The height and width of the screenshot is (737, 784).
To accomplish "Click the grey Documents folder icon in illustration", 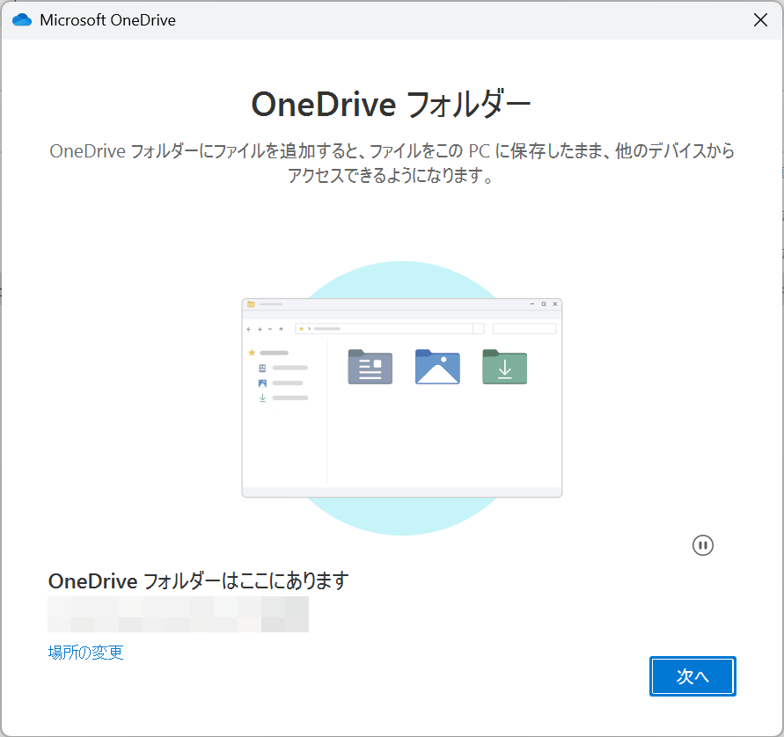I will point(370,367).
